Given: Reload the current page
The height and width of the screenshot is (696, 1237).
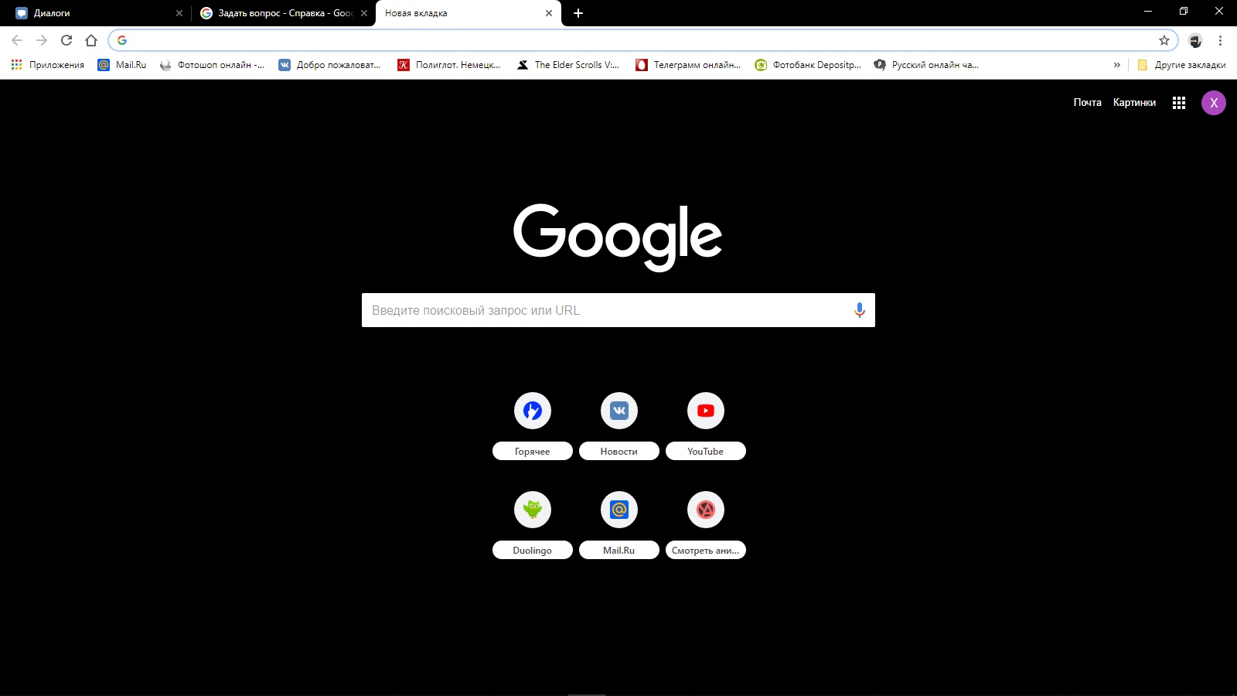Looking at the screenshot, I should pos(66,40).
